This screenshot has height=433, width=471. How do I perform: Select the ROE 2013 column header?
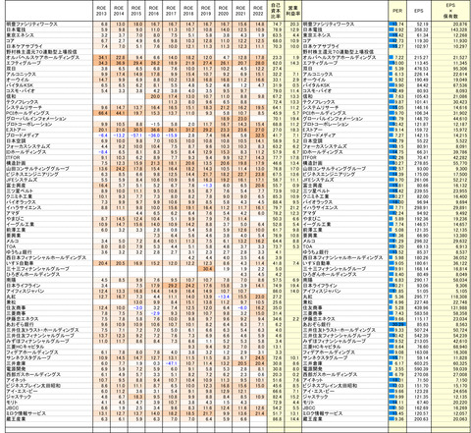[x=101, y=11]
